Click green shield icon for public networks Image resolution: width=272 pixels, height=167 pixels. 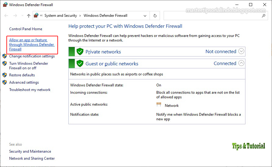click(x=80, y=64)
